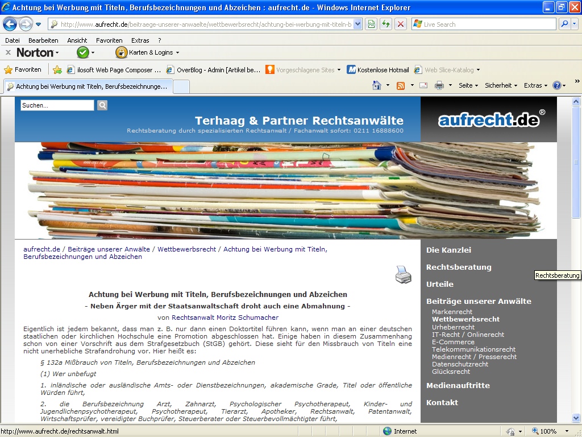This screenshot has height=437, width=582.
Task: Click the orange RSS feeds icon
Action: click(401, 86)
